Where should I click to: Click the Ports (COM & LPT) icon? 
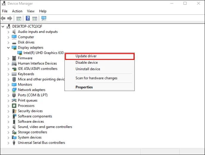pyautogui.click(x=14, y=95)
